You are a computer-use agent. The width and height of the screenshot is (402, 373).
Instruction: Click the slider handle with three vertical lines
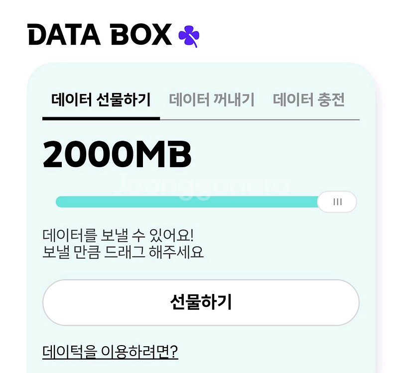coord(338,201)
